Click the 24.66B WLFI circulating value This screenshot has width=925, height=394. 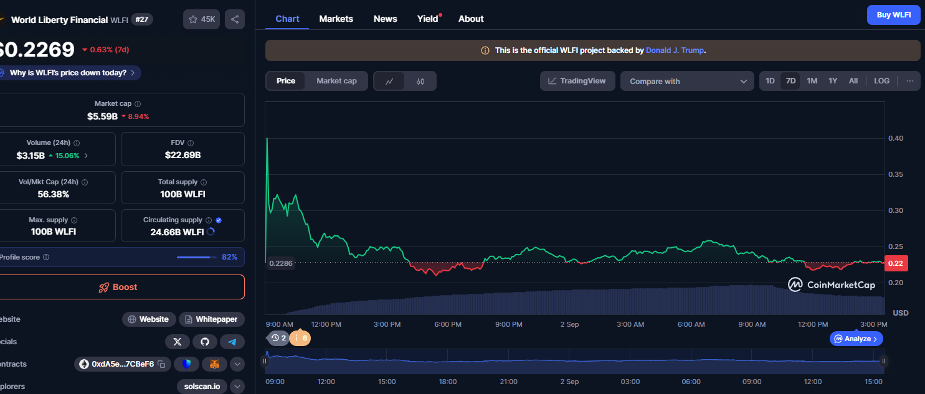[x=177, y=232]
